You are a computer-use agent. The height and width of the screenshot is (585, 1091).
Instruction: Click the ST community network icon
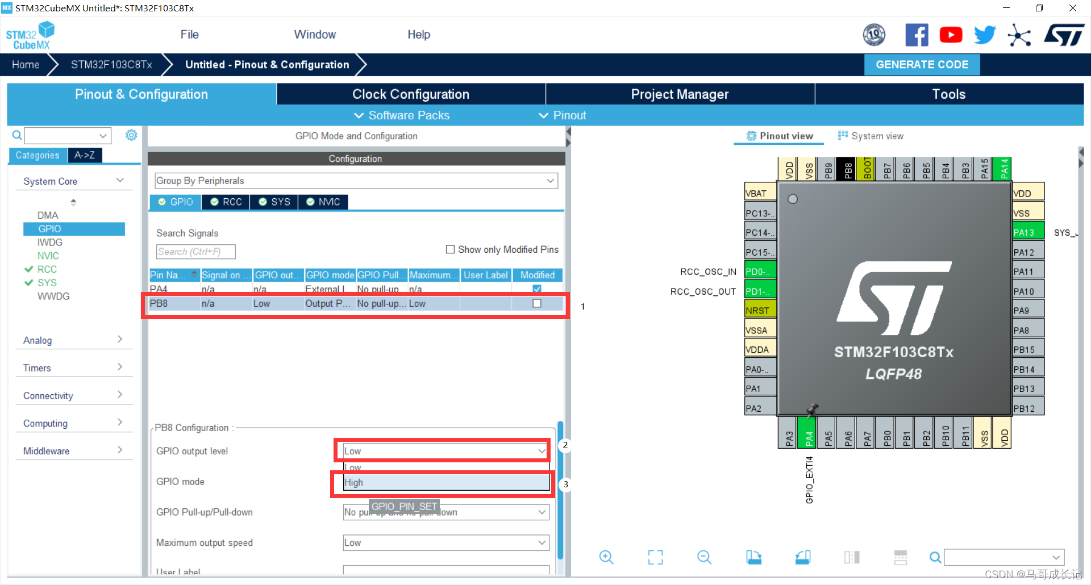click(1019, 35)
